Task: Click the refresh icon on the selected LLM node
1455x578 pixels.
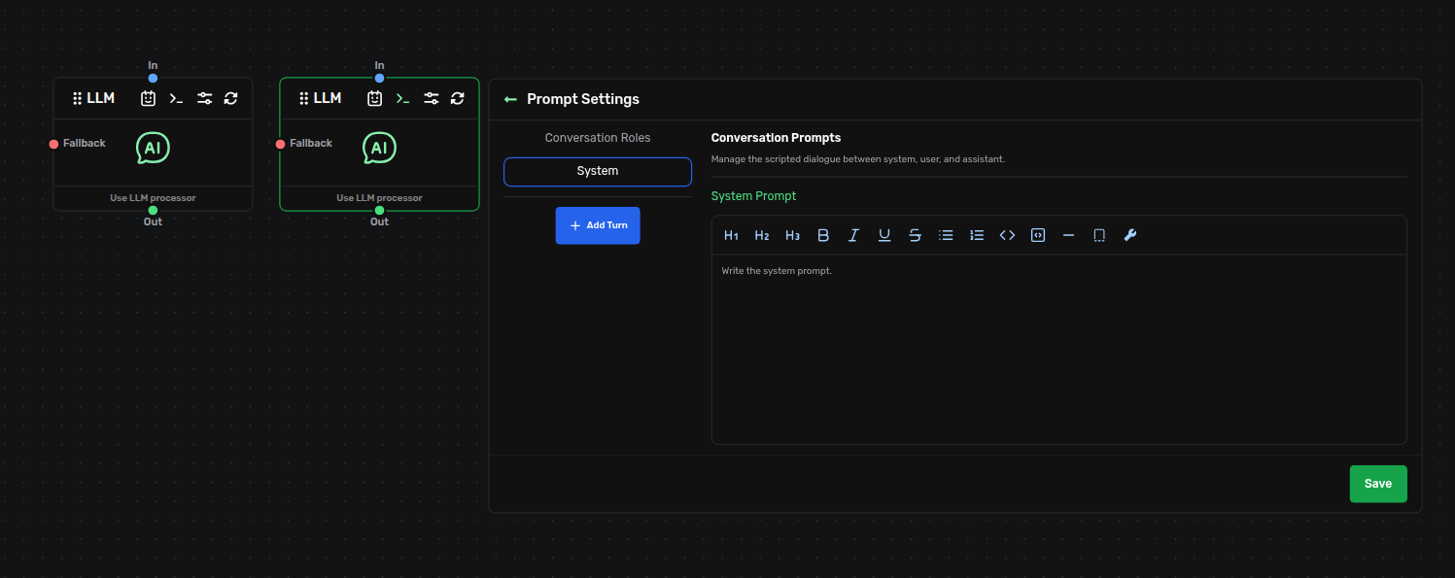Action: click(x=457, y=98)
